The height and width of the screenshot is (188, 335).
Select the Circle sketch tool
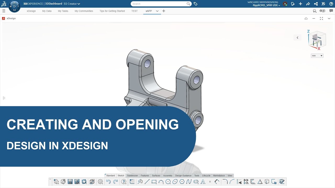168,182
